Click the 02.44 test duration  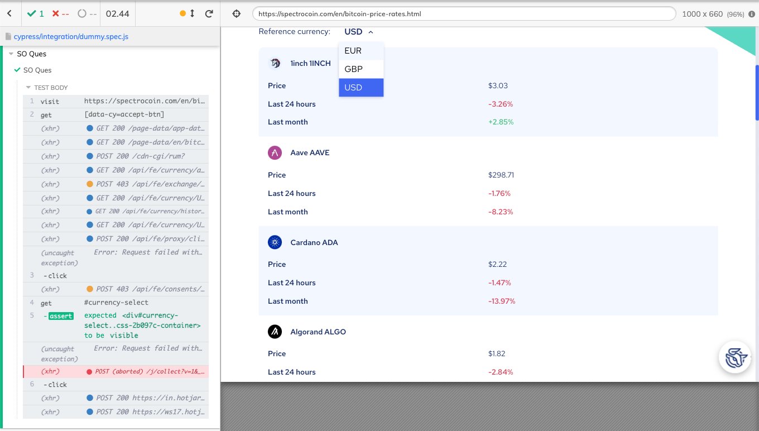tap(117, 13)
